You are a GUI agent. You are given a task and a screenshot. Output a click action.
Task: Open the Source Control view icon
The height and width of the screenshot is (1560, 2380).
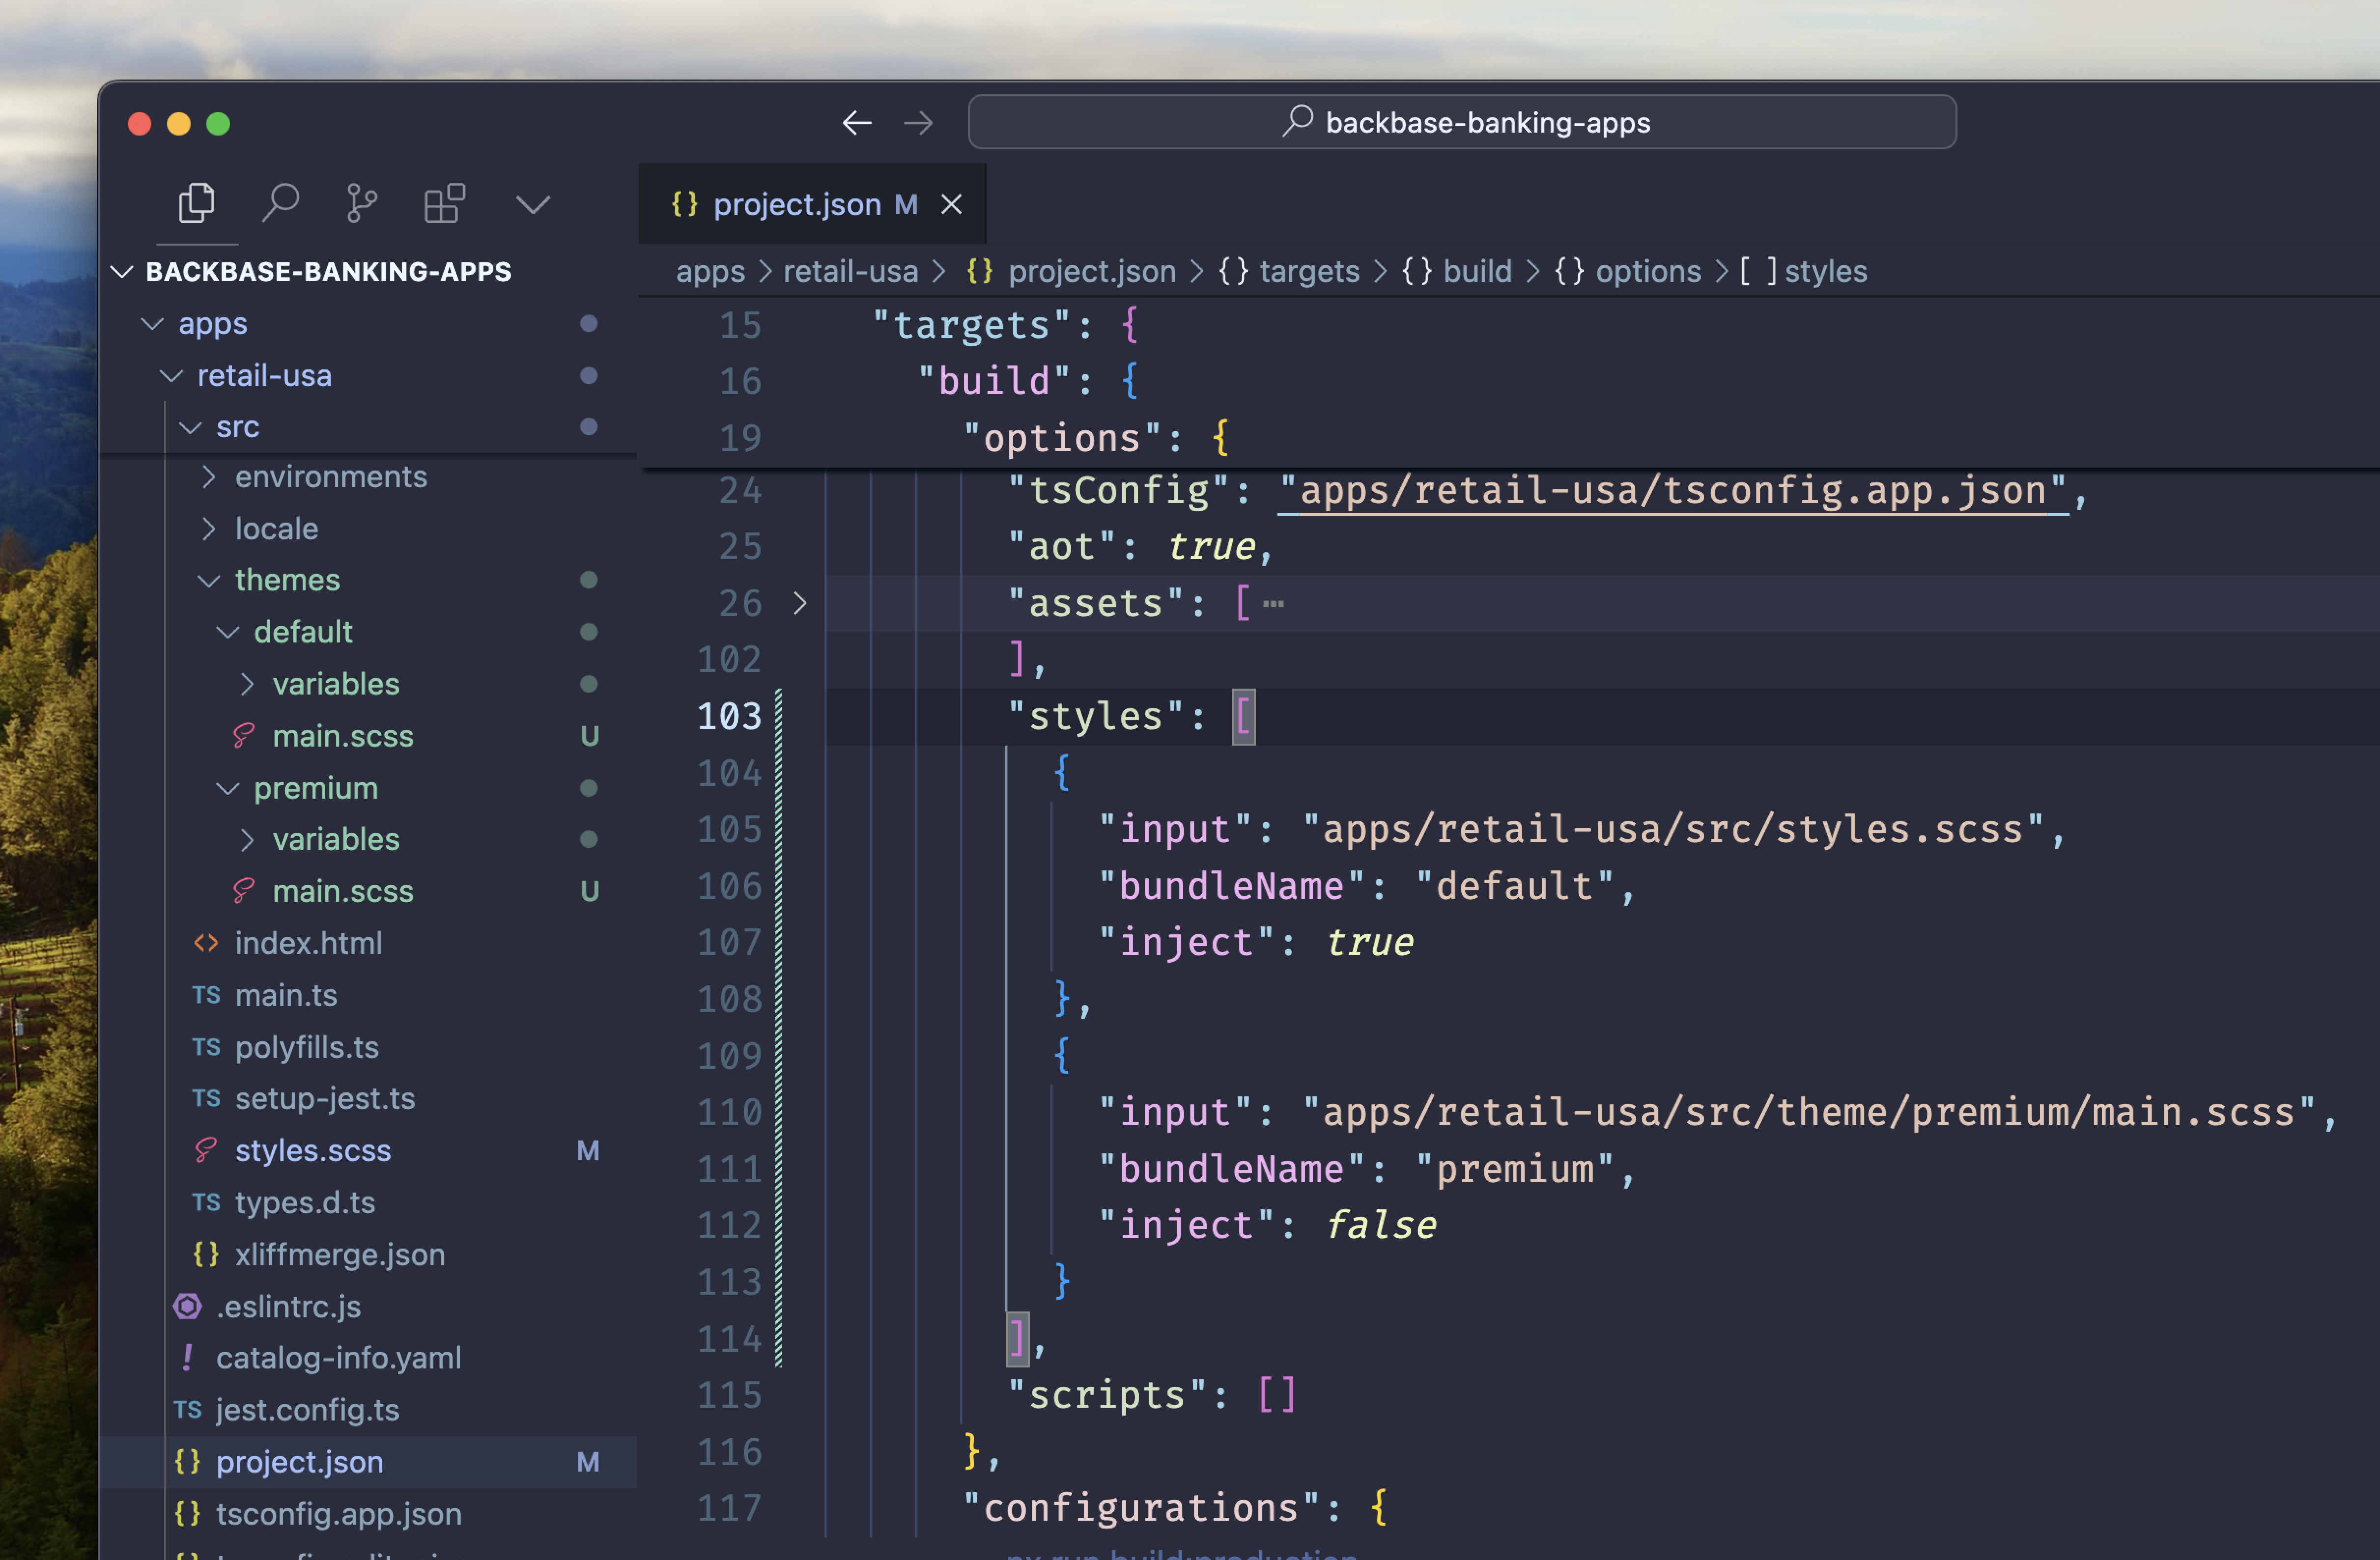click(x=362, y=204)
